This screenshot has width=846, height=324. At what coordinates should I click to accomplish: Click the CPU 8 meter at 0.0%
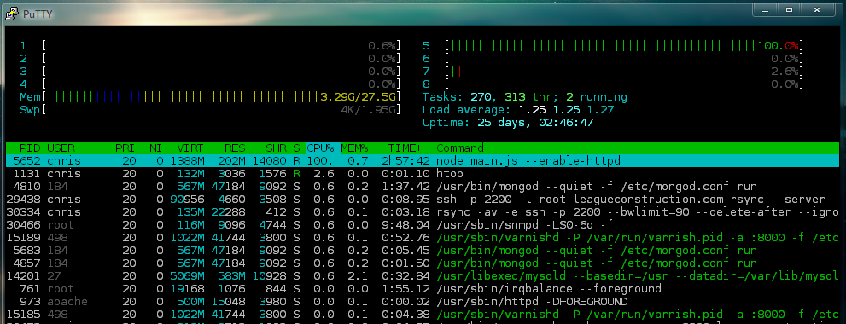613,84
